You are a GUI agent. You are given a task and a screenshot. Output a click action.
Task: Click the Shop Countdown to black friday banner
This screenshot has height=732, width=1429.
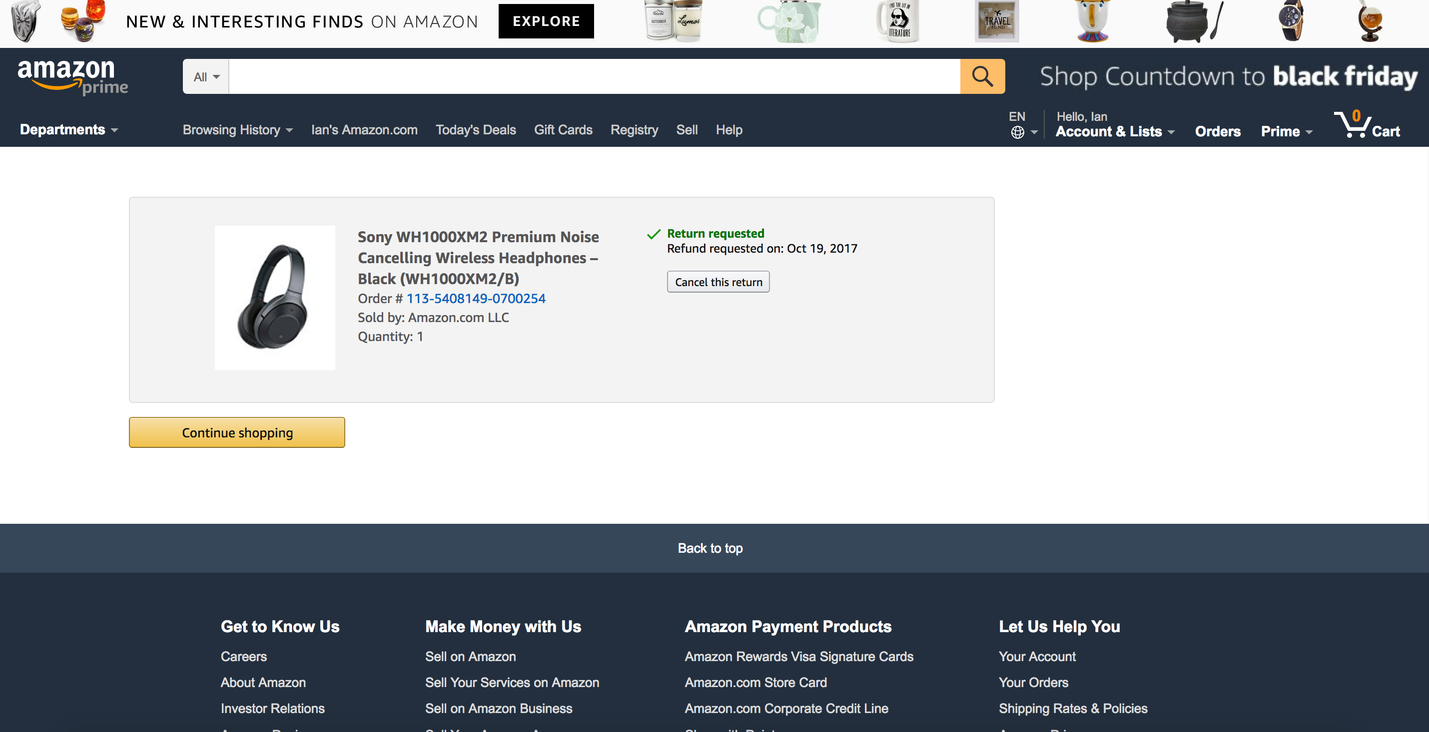1228,76
